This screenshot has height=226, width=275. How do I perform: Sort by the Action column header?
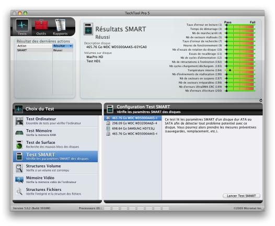(x=35, y=46)
